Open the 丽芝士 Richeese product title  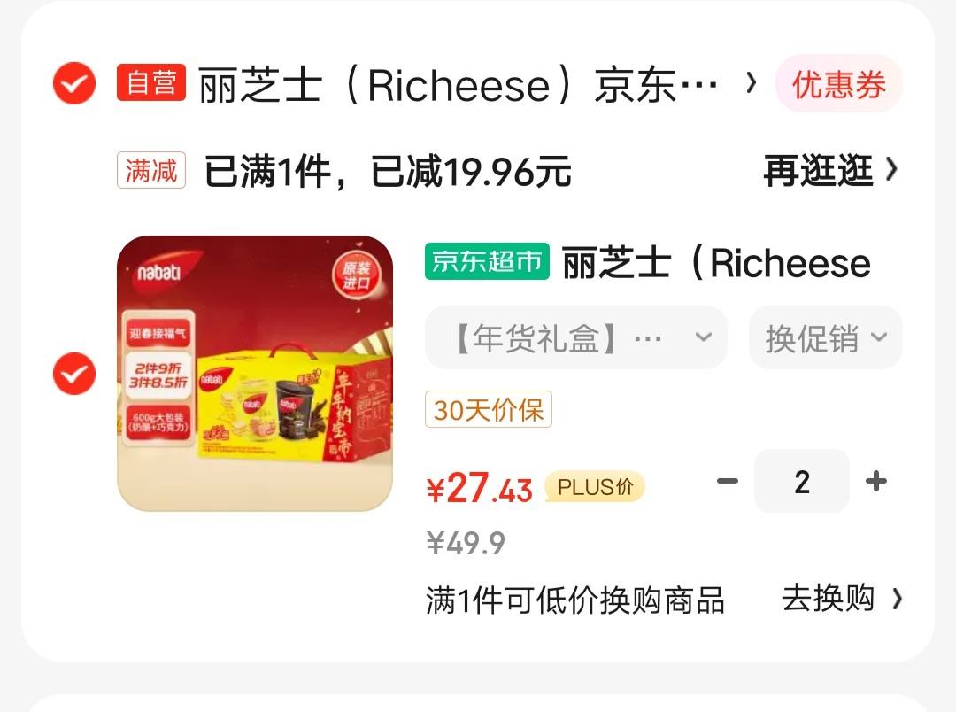coord(716,263)
